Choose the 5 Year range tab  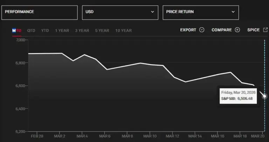pos(102,31)
